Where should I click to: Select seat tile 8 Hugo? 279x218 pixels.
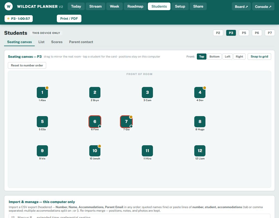[x=200, y=122]
